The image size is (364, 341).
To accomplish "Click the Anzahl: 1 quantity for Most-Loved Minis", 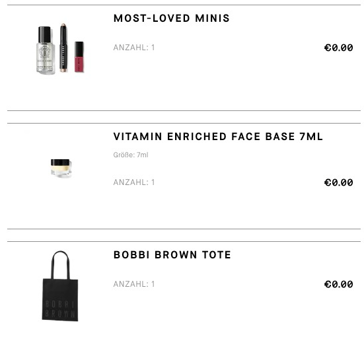I will [x=134, y=48].
